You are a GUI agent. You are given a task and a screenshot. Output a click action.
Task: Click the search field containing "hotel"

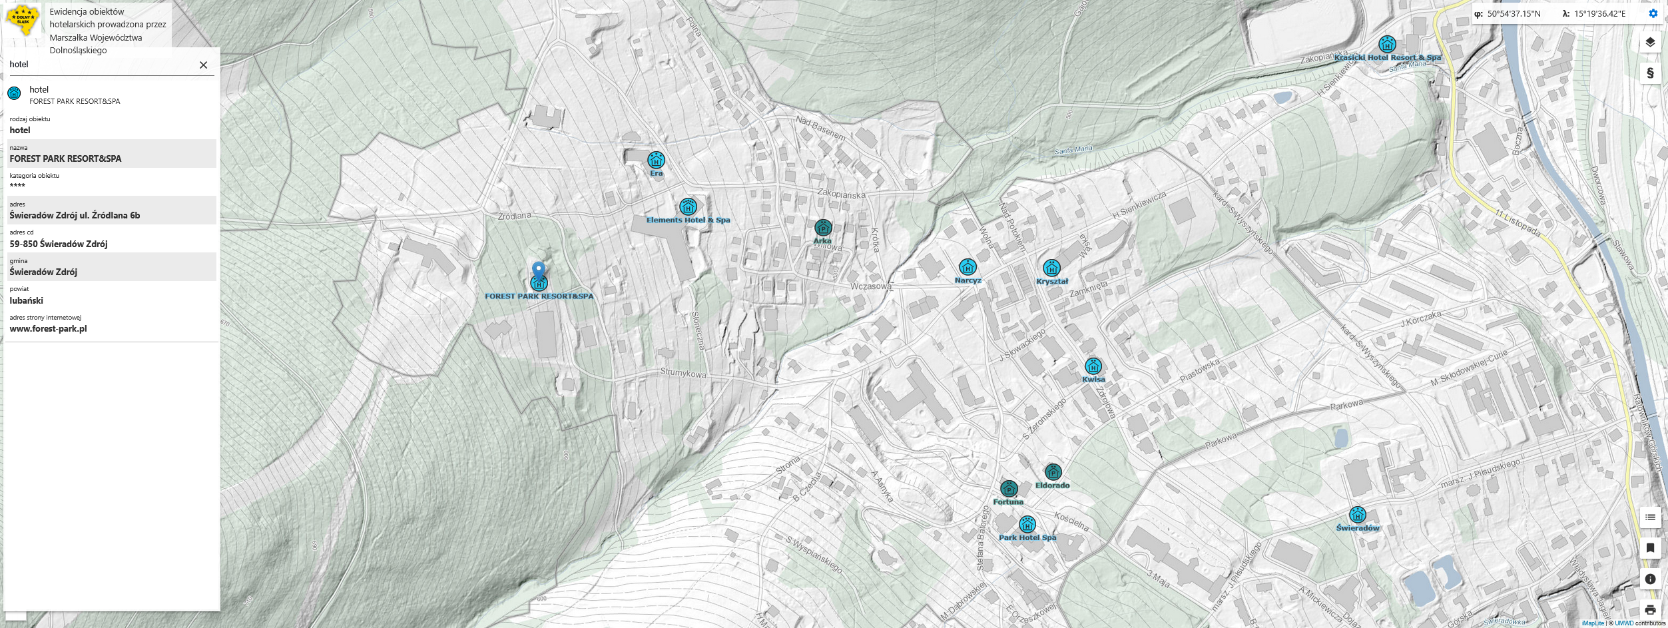click(x=100, y=65)
